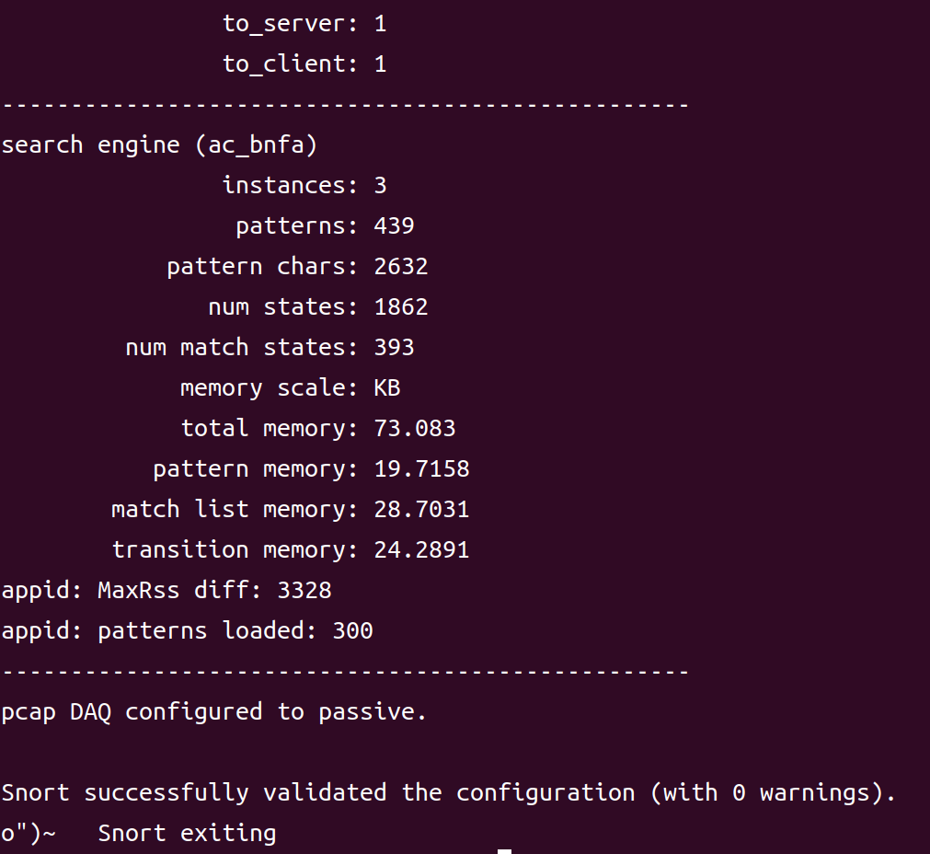This screenshot has width=930, height=854.
Task: Click the memory scale value KB
Action: pyautogui.click(x=387, y=388)
